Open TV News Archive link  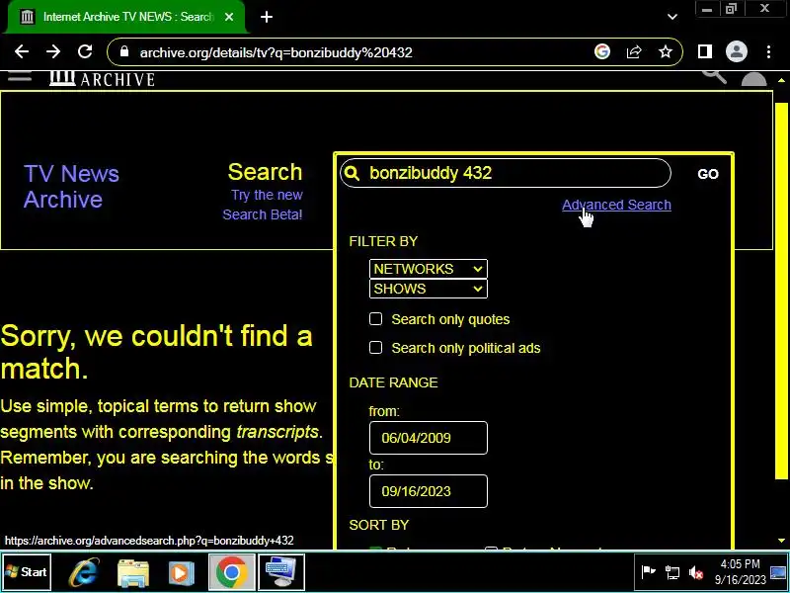(x=71, y=186)
